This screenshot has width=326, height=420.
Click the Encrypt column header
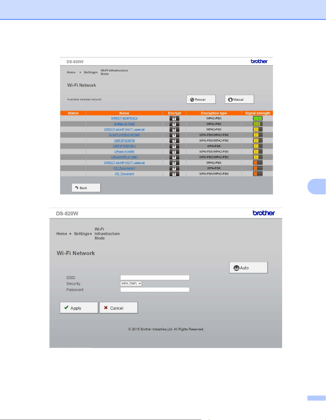174,113
